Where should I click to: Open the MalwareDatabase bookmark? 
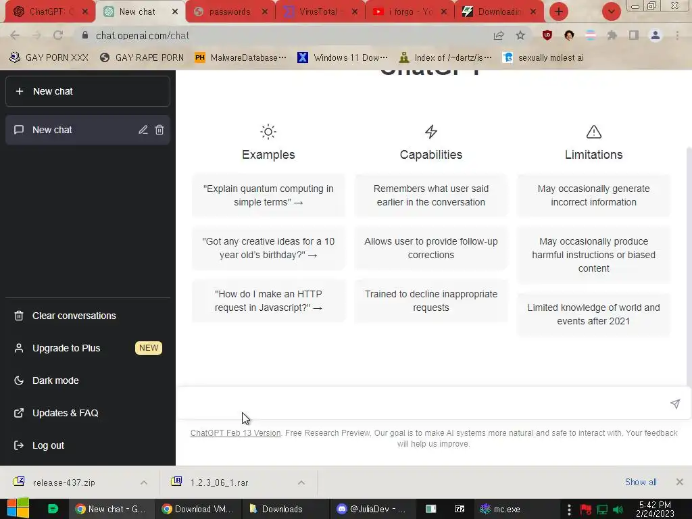241,58
